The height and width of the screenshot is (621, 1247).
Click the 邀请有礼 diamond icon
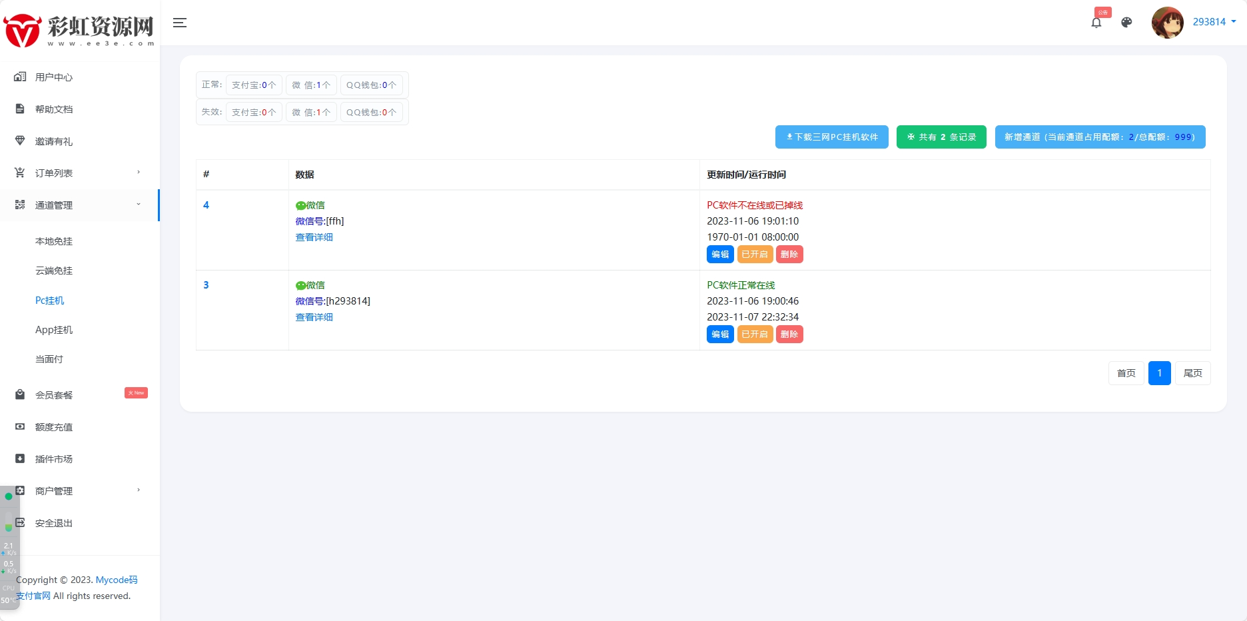pyautogui.click(x=20, y=141)
